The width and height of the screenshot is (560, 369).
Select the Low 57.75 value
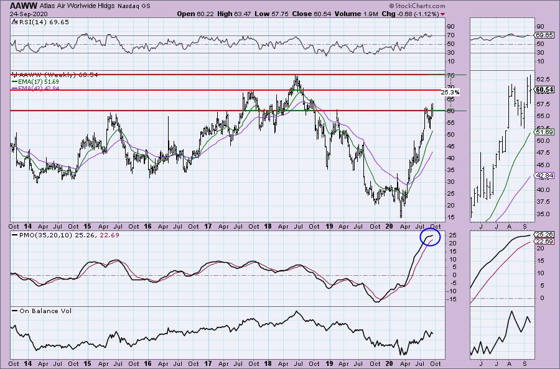tap(272, 14)
